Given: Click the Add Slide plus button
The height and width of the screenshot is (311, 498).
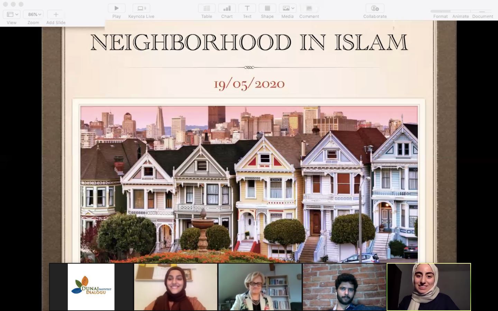Looking at the screenshot, I should [56, 15].
